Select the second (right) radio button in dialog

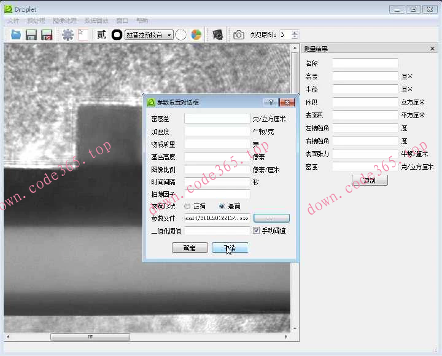pos(222,207)
